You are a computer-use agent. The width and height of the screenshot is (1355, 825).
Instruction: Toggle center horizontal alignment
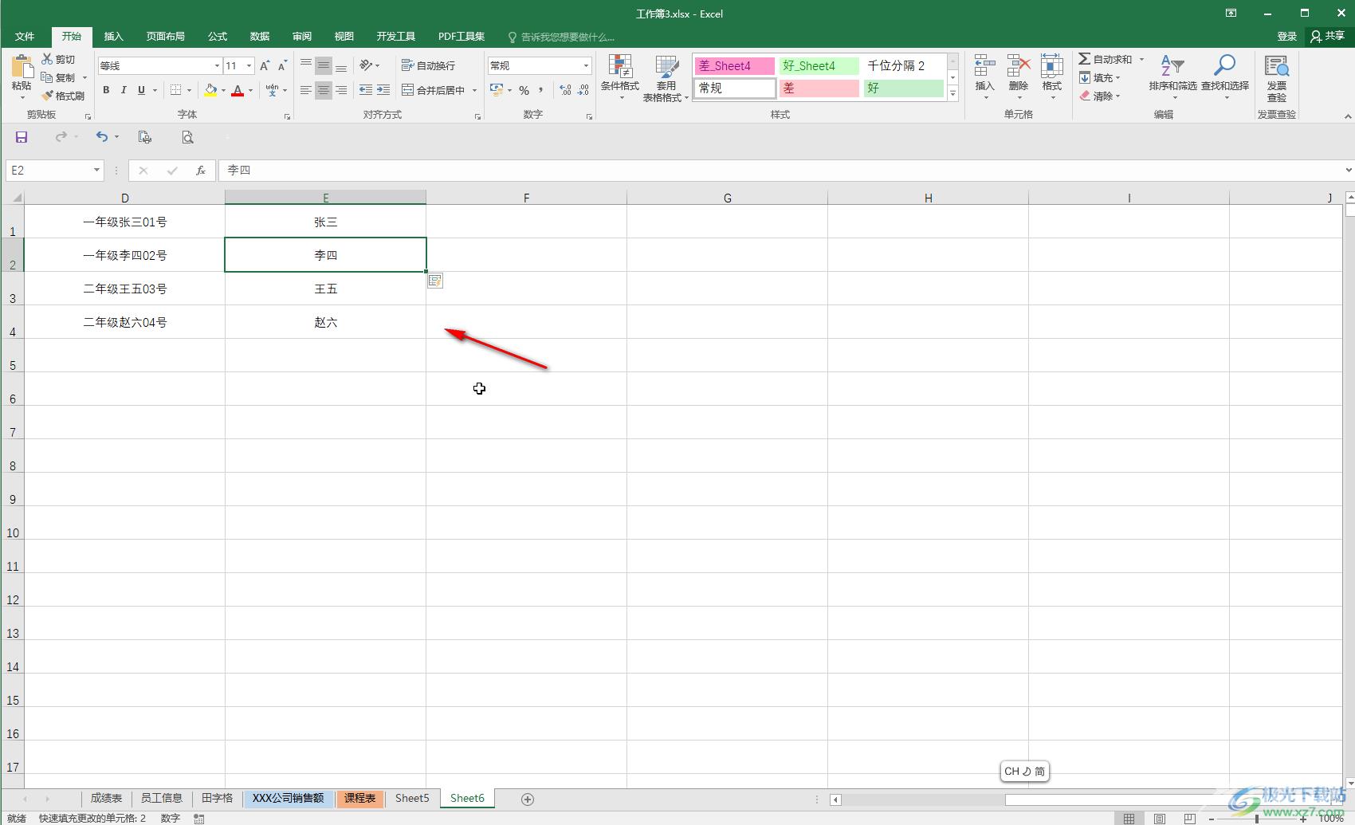[x=324, y=90]
